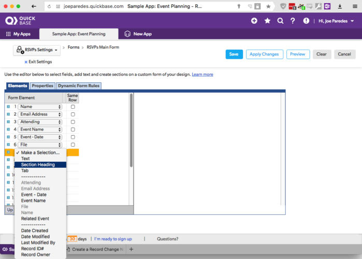This screenshot has height=259, width=362.
Task: Open the Hi, Joe Paredes user menu
Action: pyautogui.click(x=336, y=21)
